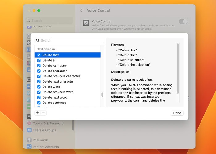Click the Users & Groups icon
The image size is (216, 154).
click(x=29, y=130)
